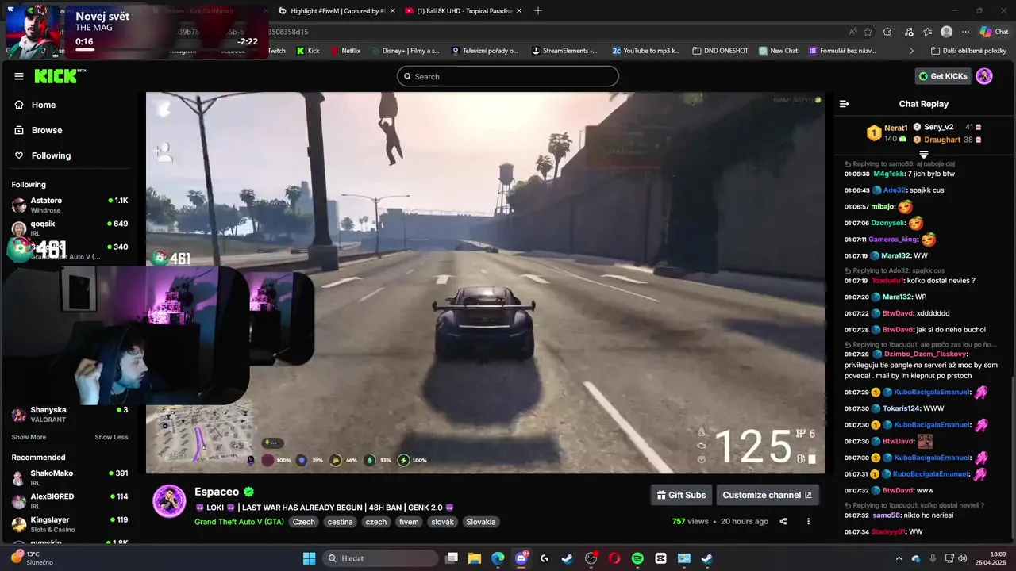Screen dimensions: 1016x571
Task: Click top gifter Nerat1 in leaderboard
Action: pyautogui.click(x=886, y=132)
